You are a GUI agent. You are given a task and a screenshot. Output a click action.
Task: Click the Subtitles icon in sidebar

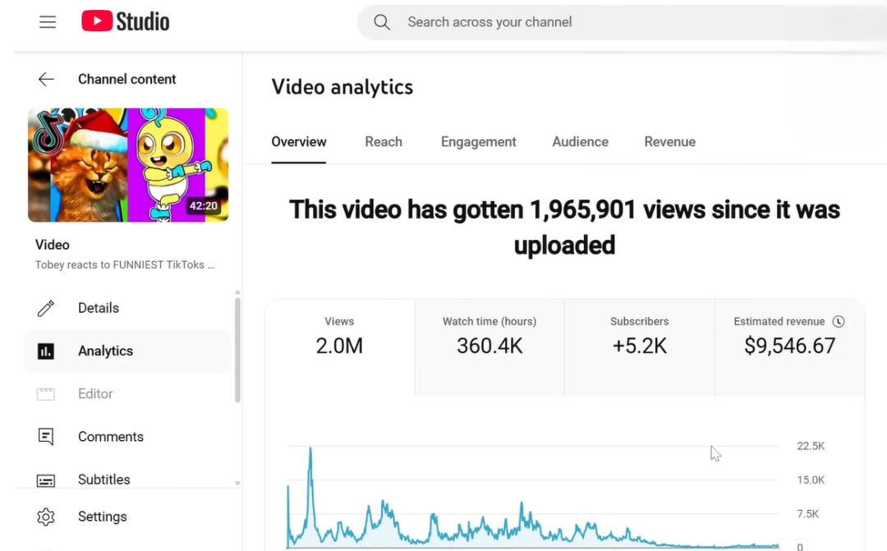[x=46, y=480]
